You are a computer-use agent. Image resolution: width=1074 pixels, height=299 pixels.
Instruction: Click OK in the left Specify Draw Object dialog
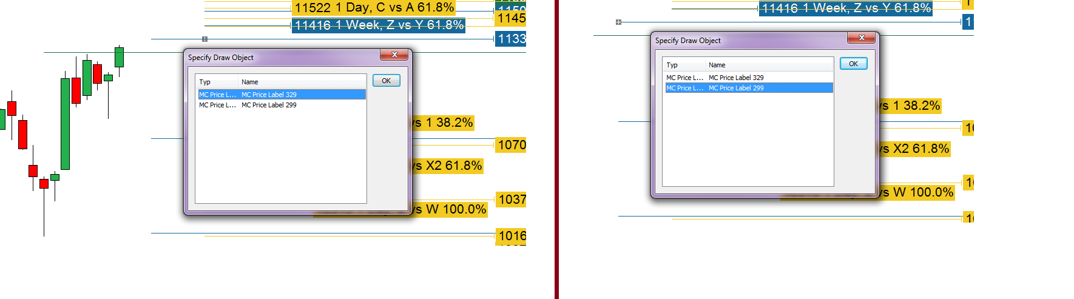386,81
